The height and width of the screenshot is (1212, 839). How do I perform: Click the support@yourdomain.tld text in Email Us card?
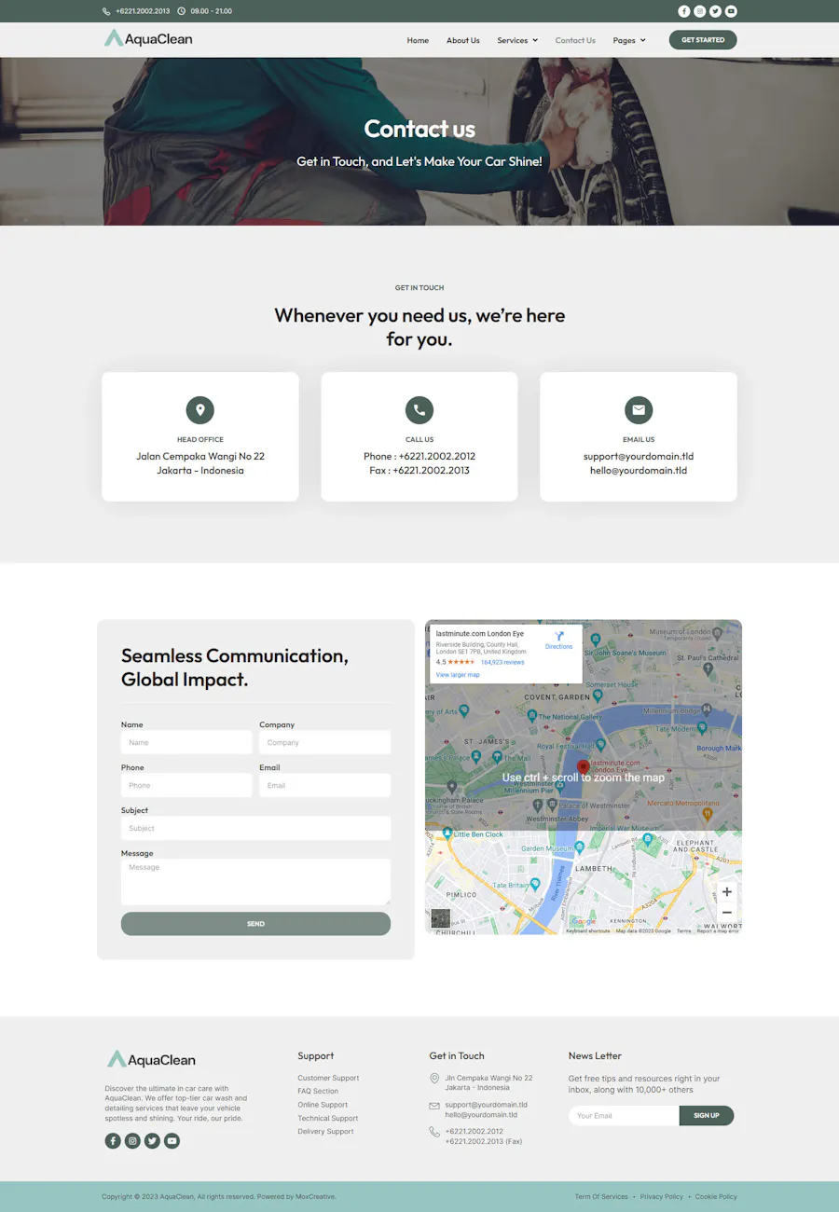pos(639,457)
